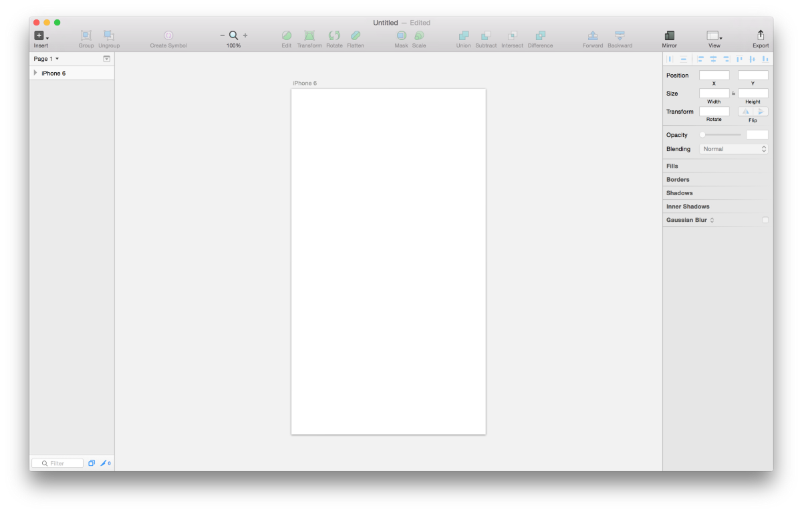Viewport: 802px width, 512px height.
Task: Adjust the Opacity slider
Action: click(x=720, y=135)
